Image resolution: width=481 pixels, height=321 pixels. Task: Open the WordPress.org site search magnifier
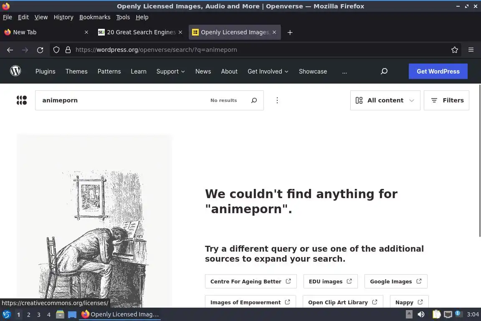384,71
